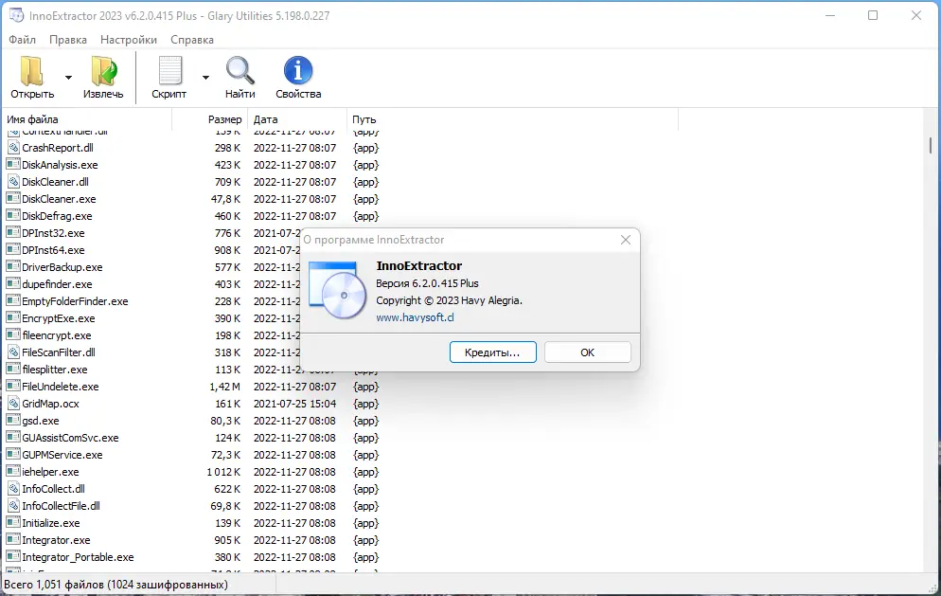The width and height of the screenshot is (941, 596).
Task: Click the dupefinder.exe file icon
Action: (x=13, y=283)
